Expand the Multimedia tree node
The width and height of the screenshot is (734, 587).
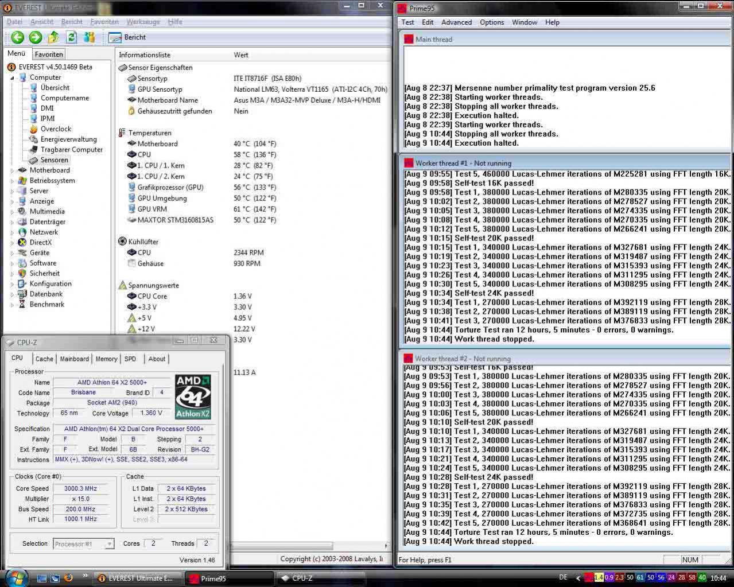point(13,212)
